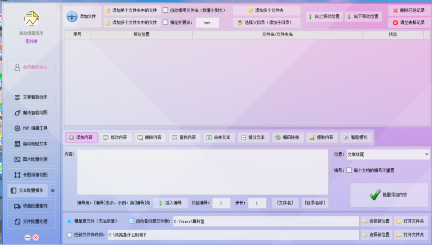Viewport: 432px width, 245px height.
Task: Click username 是玲啊 under logo
Action: click(x=31, y=41)
